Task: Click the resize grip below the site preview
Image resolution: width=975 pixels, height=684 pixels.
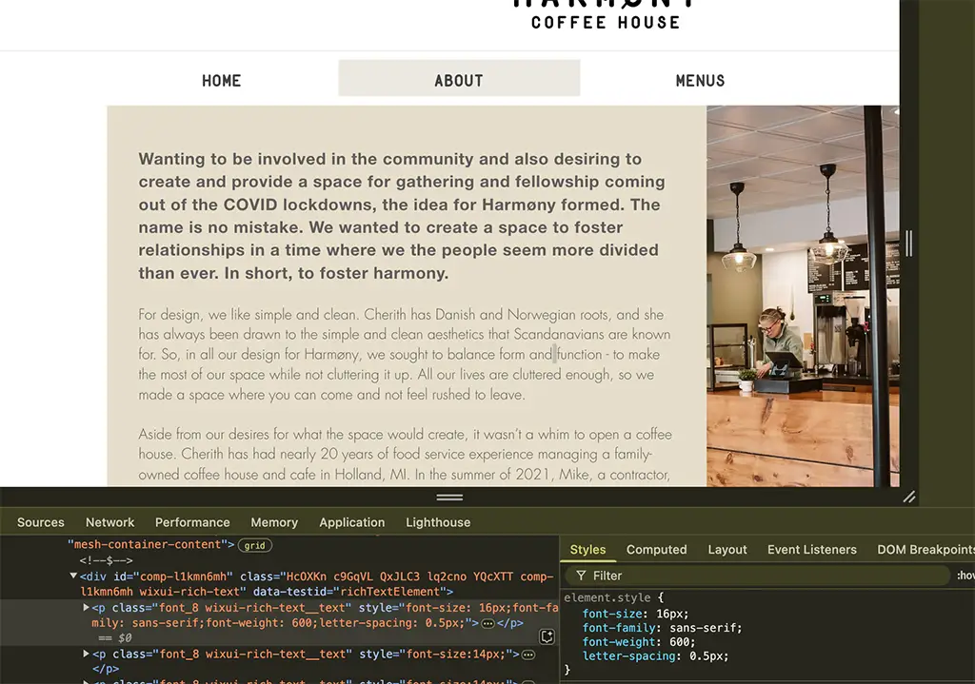Action: [909, 496]
